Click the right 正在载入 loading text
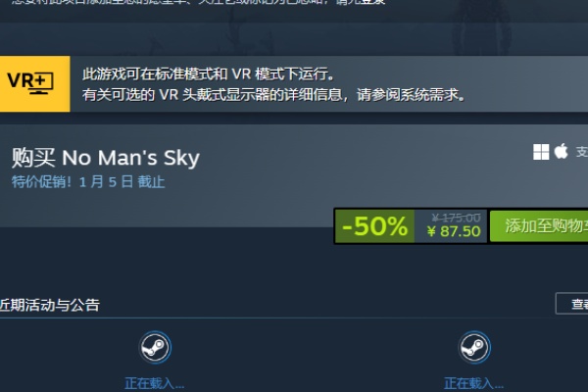Image resolution: width=588 pixels, height=392 pixels. (473, 384)
